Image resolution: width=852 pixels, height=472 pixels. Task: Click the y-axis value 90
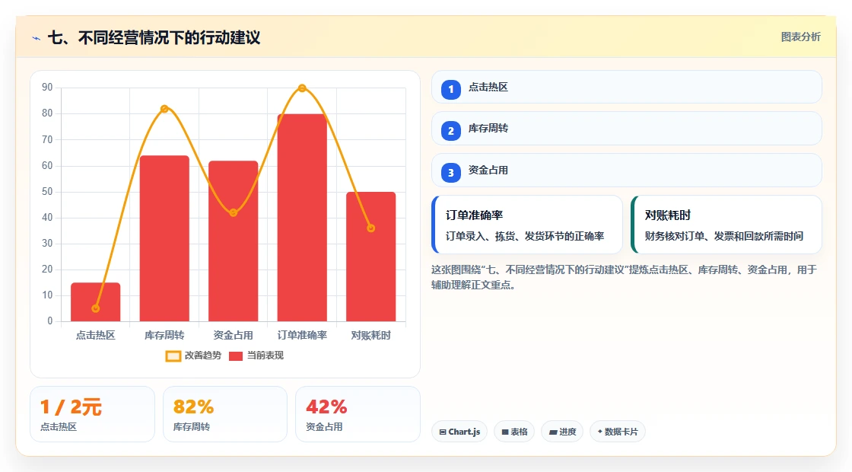click(47, 88)
